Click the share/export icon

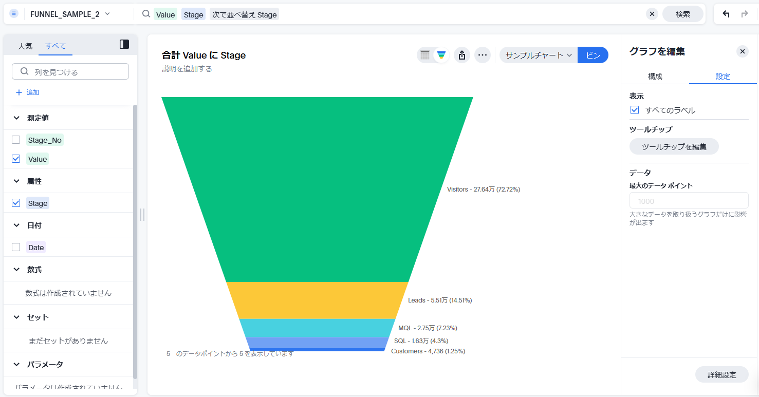point(461,55)
